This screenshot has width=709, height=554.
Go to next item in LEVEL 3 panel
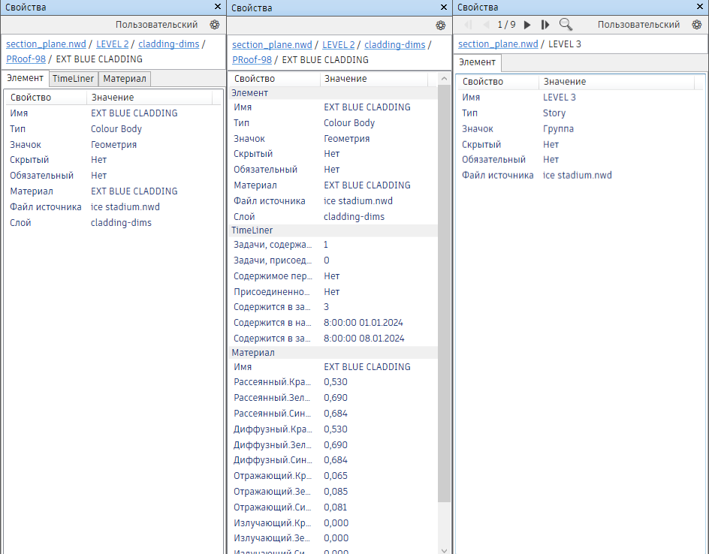pos(527,25)
